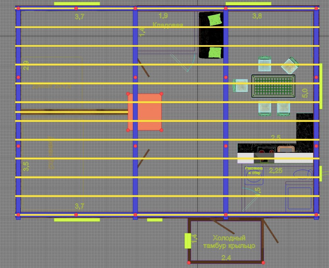Select the chair left of the dining table
This screenshot has height=268, width=329.
(241, 86)
